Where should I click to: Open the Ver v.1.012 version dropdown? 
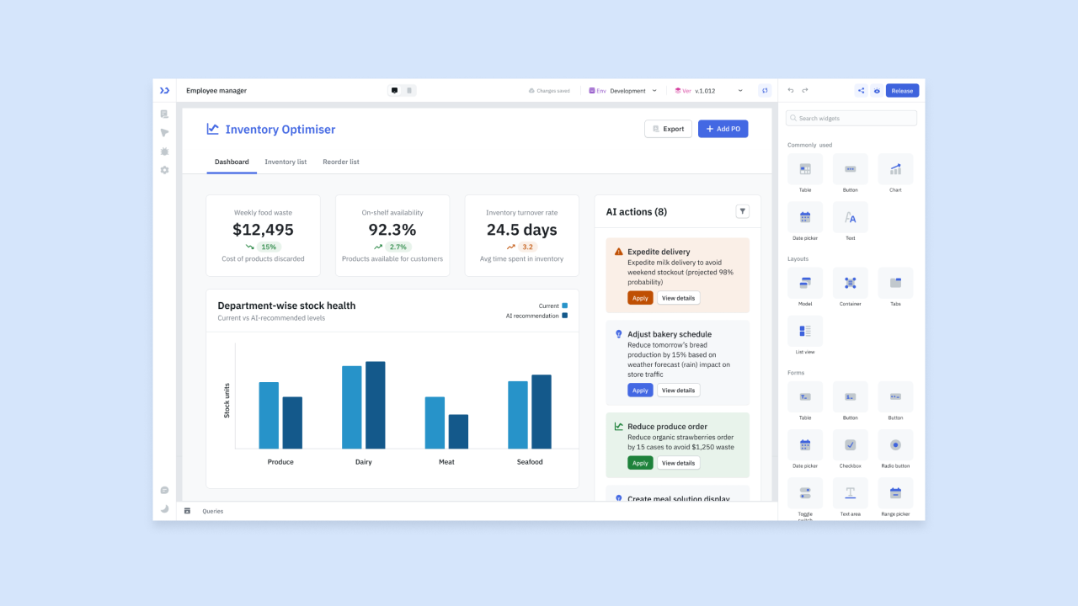(x=709, y=90)
